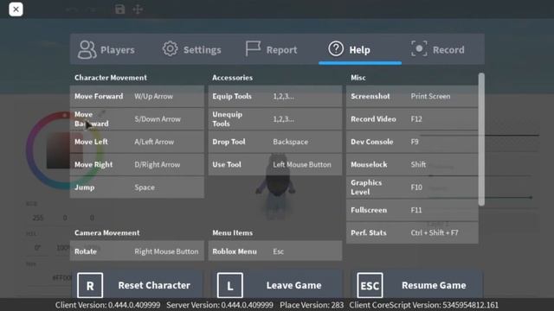The image size is (554, 311).
Task: Click the Graphics Level F10 row
Action: [x=412, y=187]
